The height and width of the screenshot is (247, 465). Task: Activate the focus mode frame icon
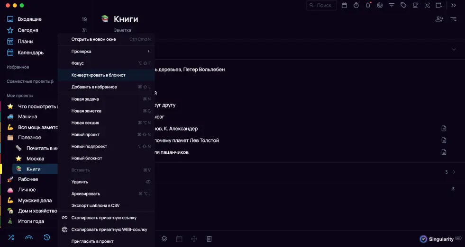point(427,5)
